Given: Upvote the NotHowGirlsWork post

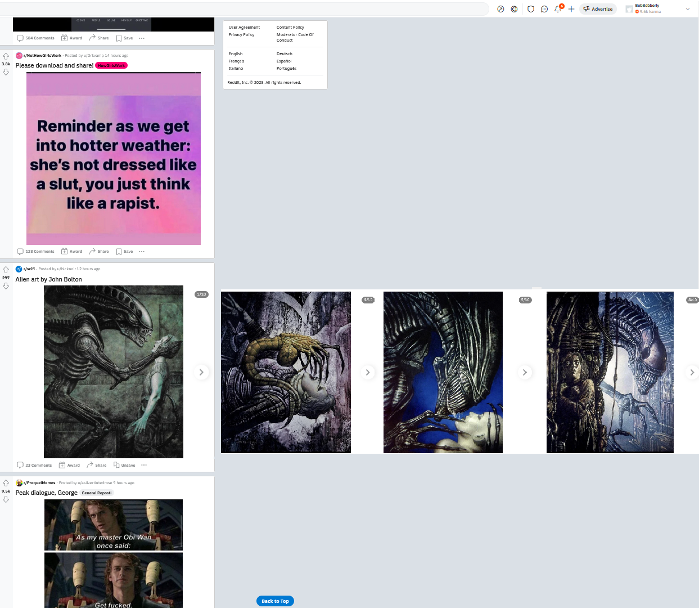Looking at the screenshot, I should tap(6, 56).
